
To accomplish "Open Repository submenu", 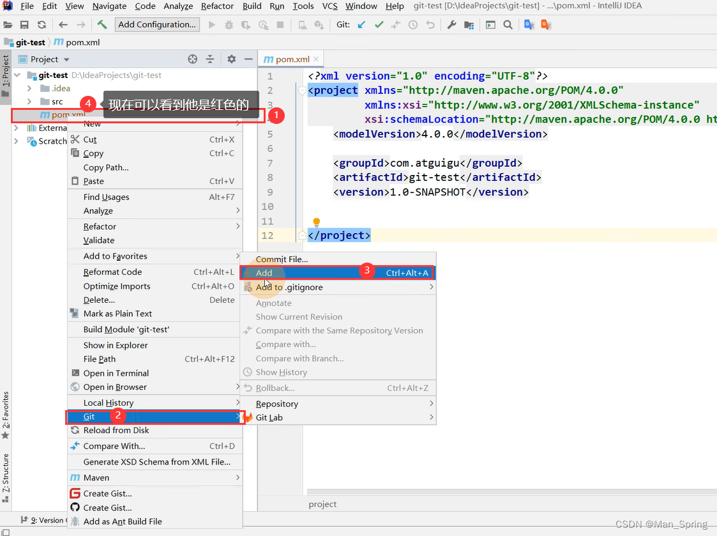I will click(x=338, y=404).
